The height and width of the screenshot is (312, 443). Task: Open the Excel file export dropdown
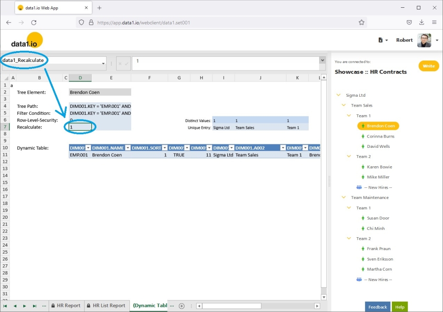click(383, 40)
